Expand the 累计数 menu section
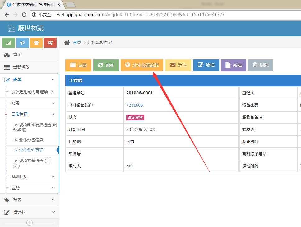Image resolution: width=301 pixels, height=227 pixels. coord(29,212)
